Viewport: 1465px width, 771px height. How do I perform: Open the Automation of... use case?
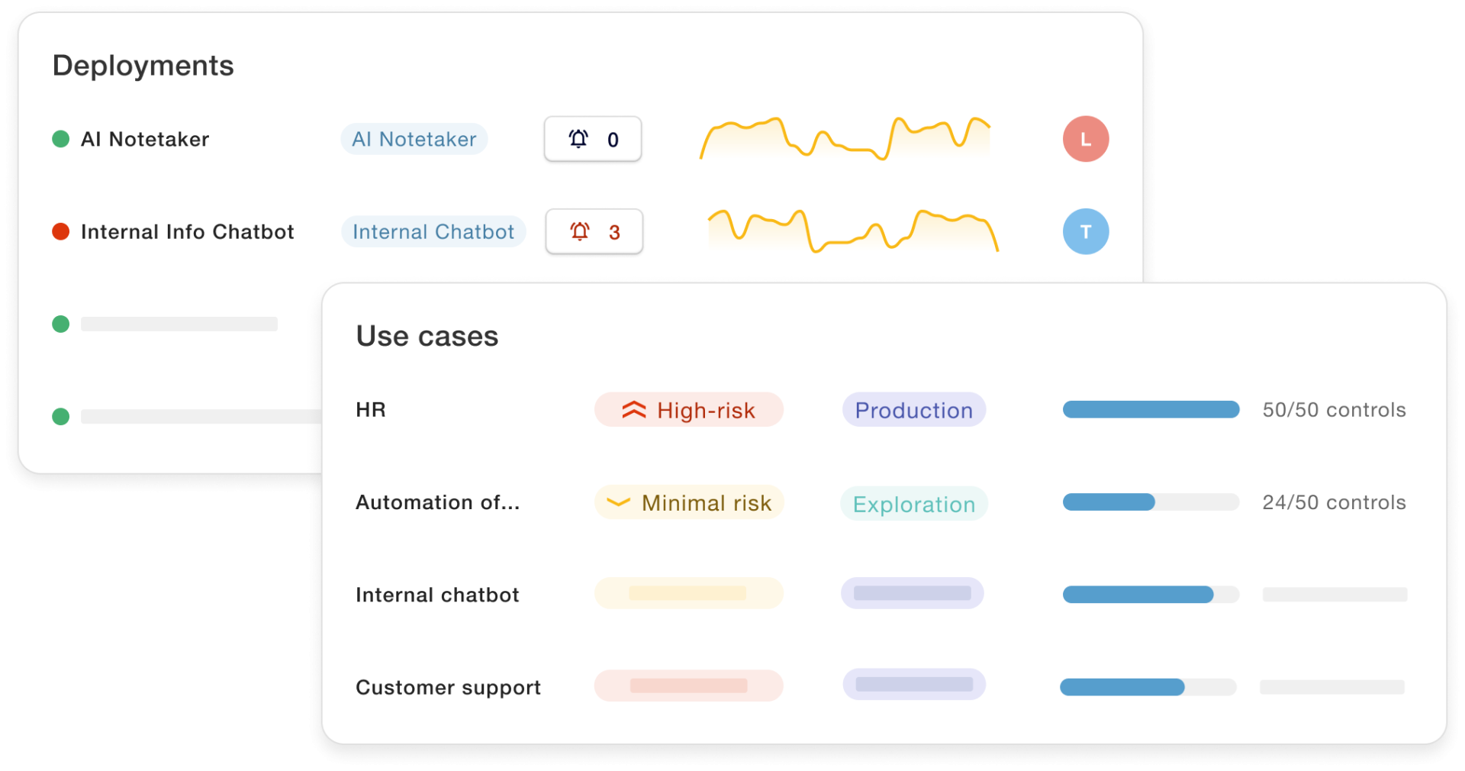pyautogui.click(x=437, y=502)
